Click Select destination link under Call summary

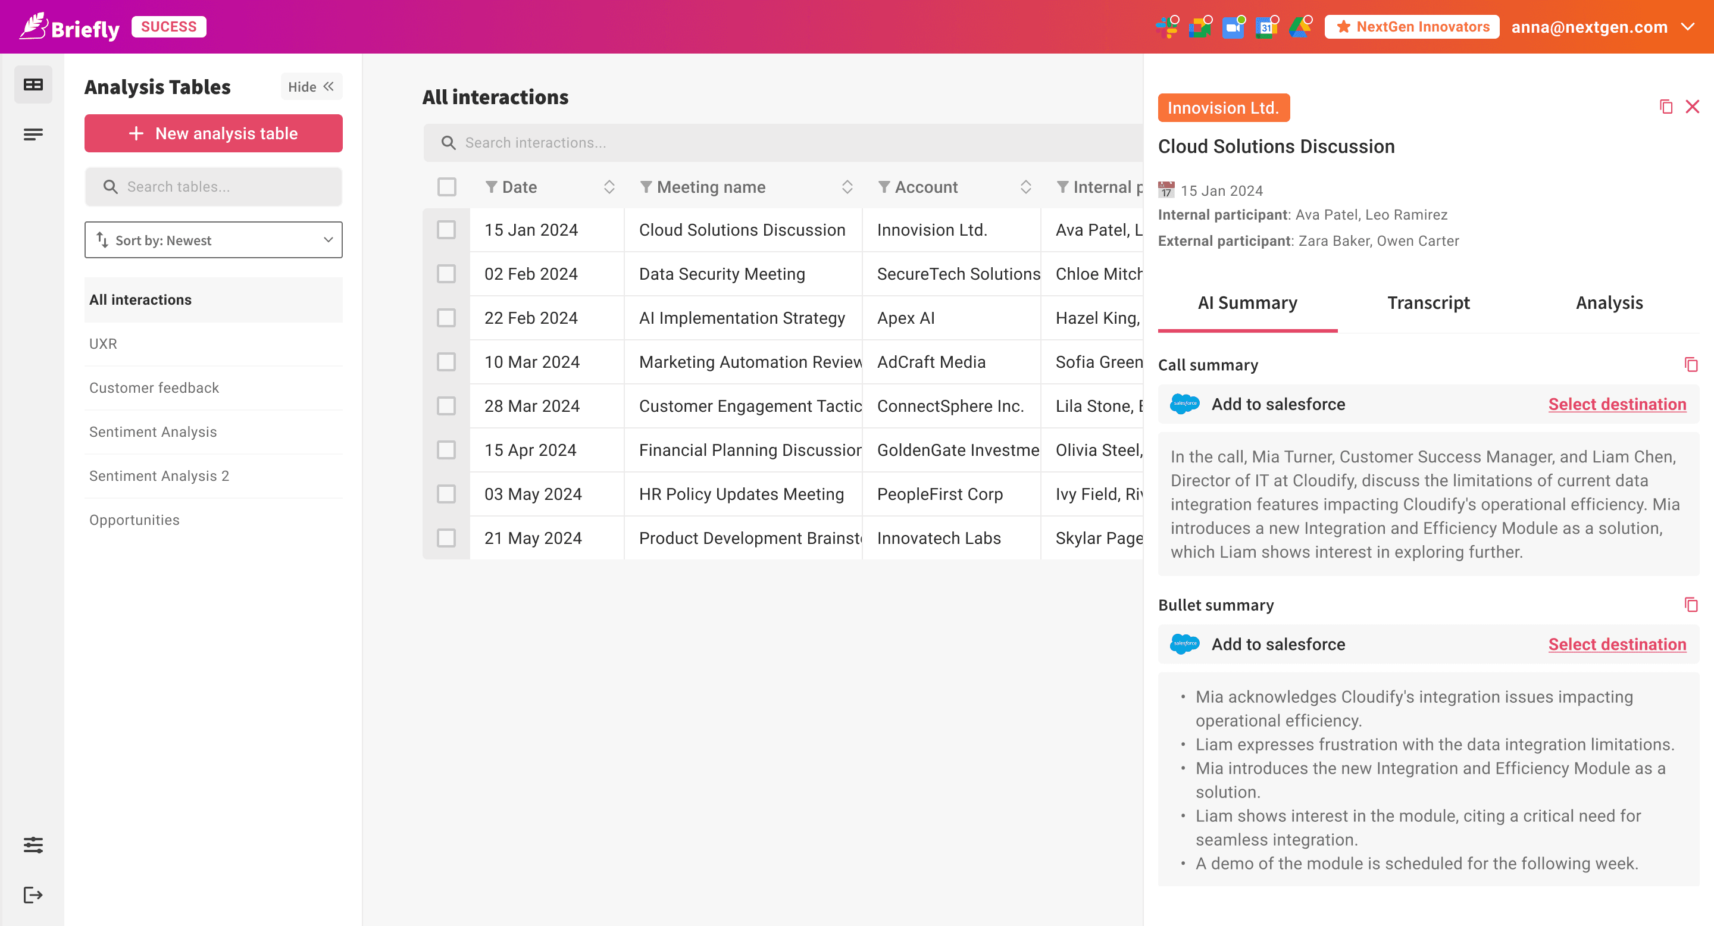[1616, 405]
